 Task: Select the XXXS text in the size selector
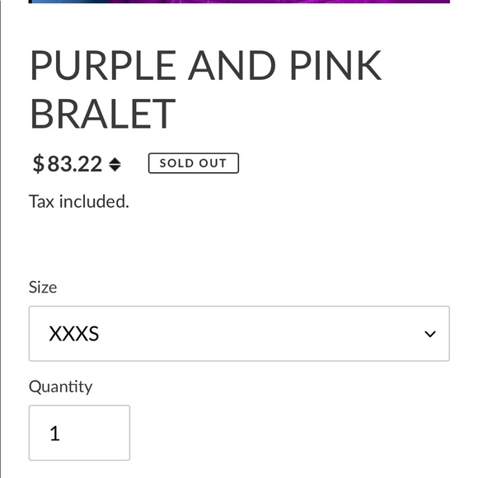[74, 334]
